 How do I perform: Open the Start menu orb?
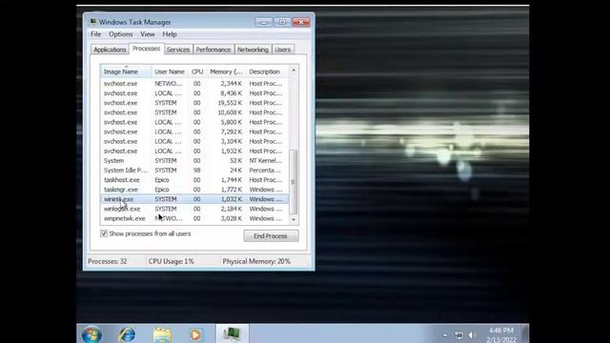[91, 334]
